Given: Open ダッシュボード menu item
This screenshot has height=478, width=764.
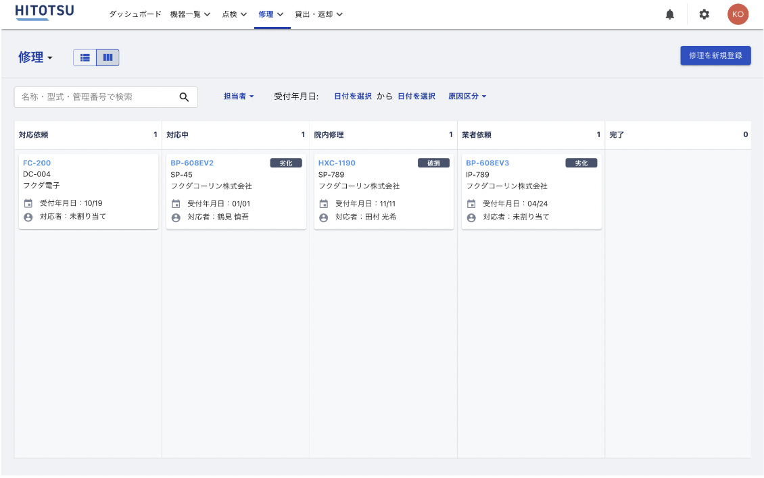Looking at the screenshot, I should (135, 14).
